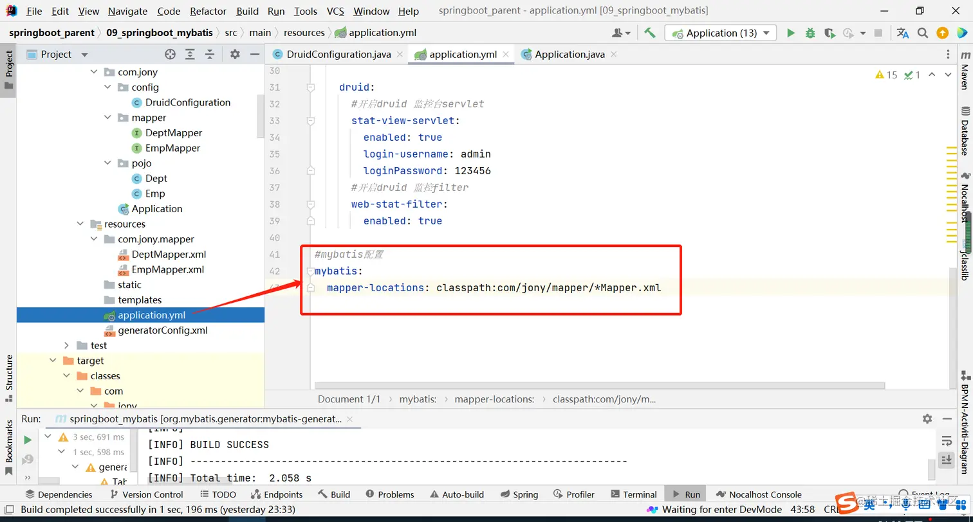Close the application.yml editor tab
Screen dimensions: 973x522
pyautogui.click(x=506, y=55)
